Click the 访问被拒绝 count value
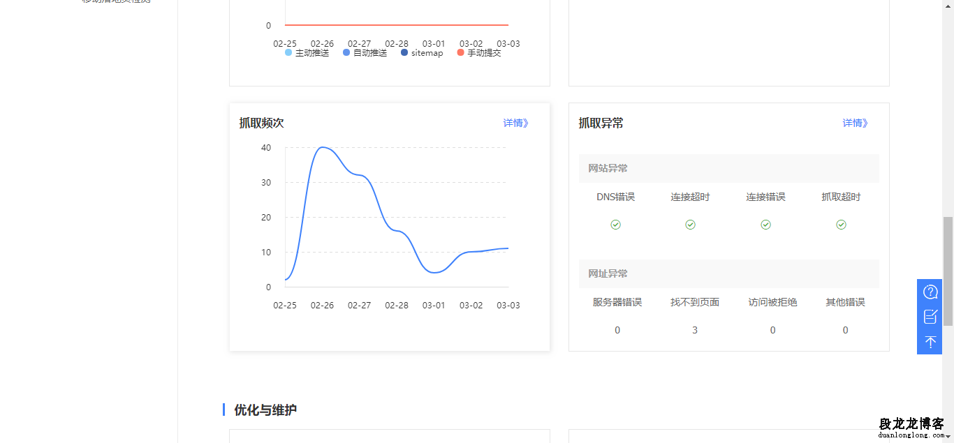This screenshot has width=954, height=443. 772,330
